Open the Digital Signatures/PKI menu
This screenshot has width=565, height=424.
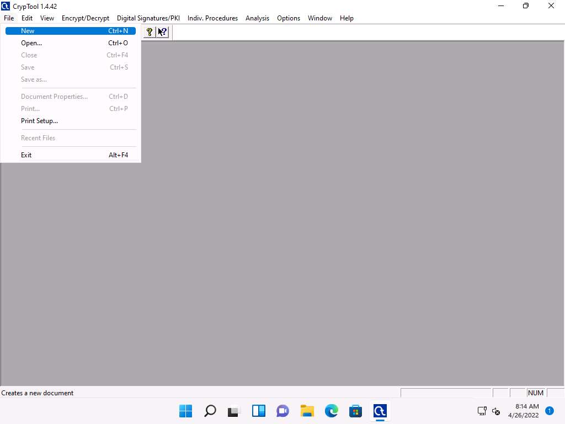[x=148, y=18]
